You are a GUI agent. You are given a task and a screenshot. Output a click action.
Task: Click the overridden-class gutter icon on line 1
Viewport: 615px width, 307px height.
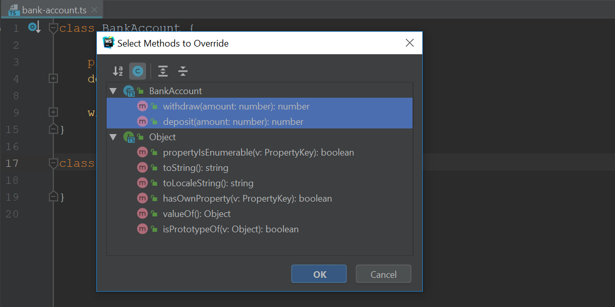pos(34,28)
